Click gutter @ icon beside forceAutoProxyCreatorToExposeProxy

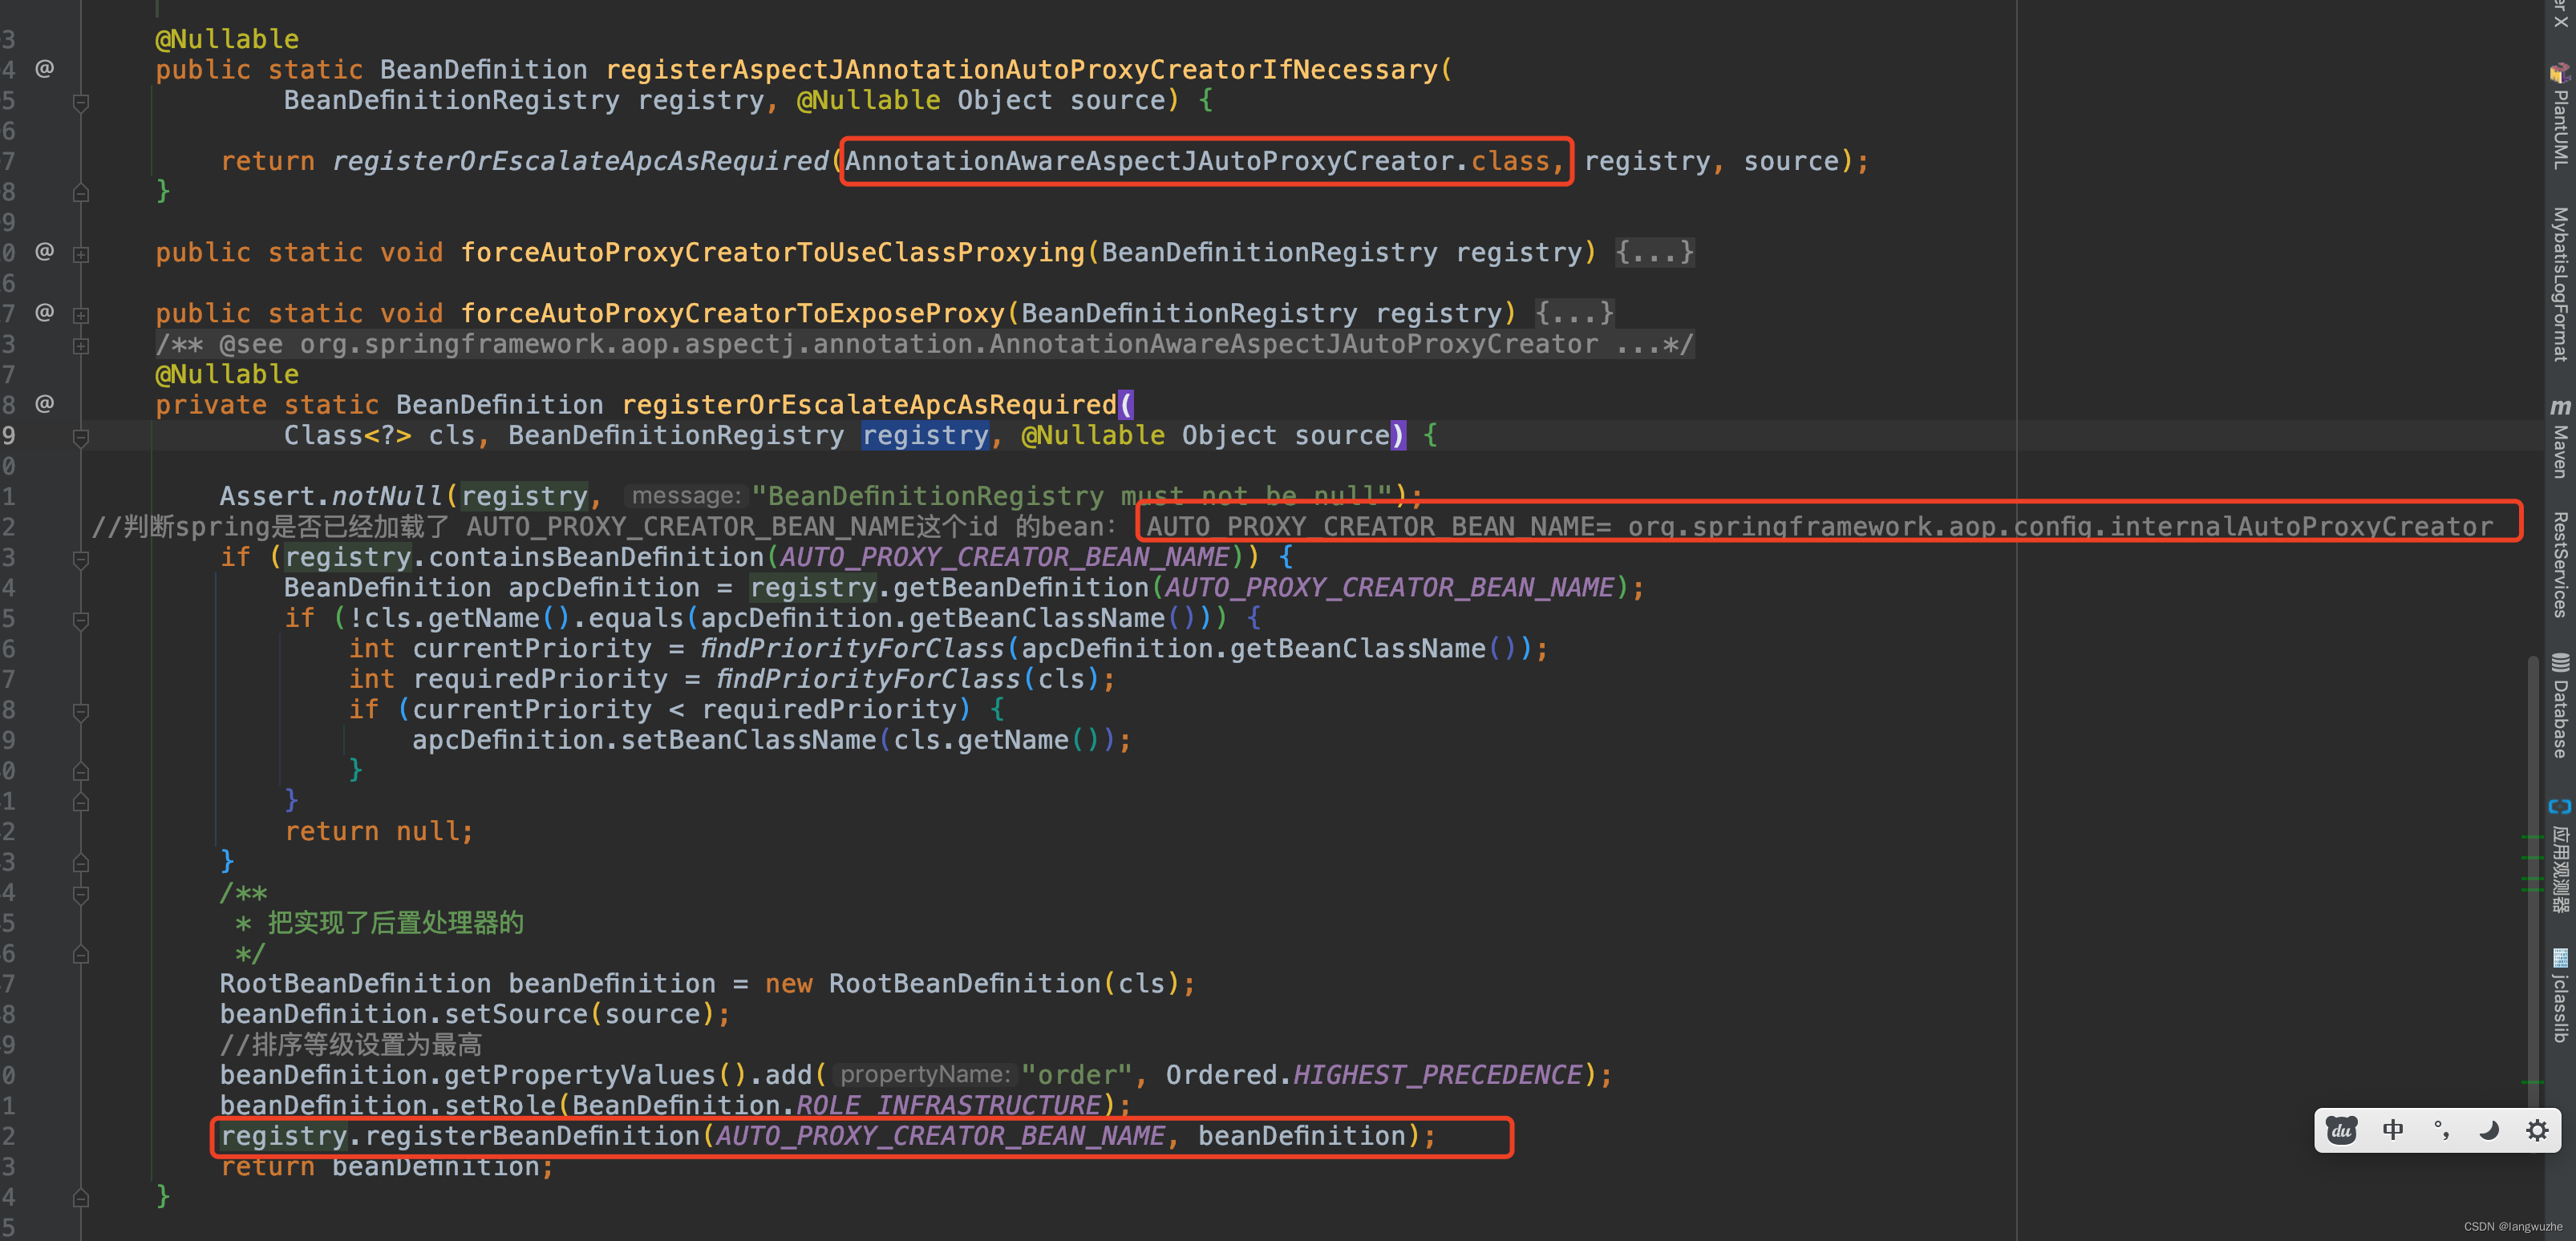pyautogui.click(x=45, y=312)
